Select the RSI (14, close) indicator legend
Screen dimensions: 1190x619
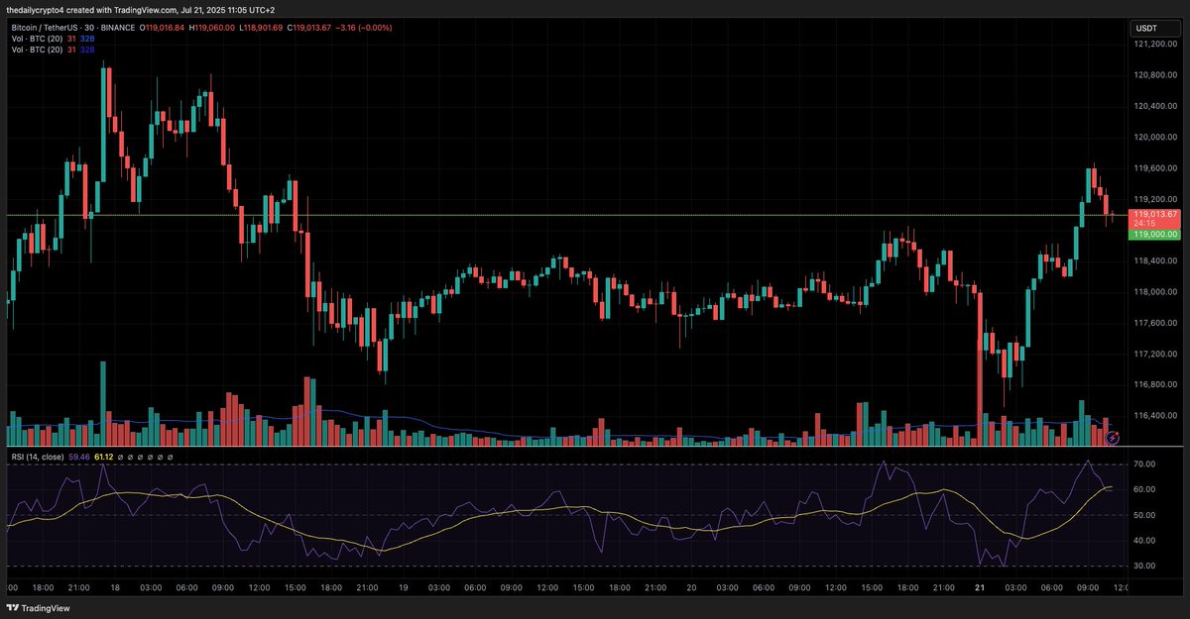click(x=37, y=457)
